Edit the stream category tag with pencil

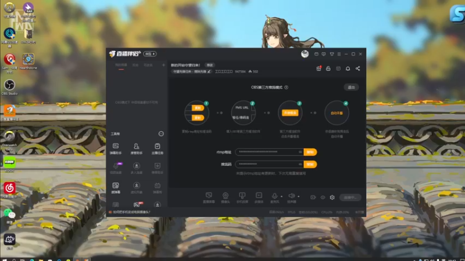209,71
